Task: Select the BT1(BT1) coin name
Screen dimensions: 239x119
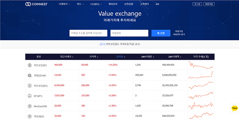Action: (38, 96)
